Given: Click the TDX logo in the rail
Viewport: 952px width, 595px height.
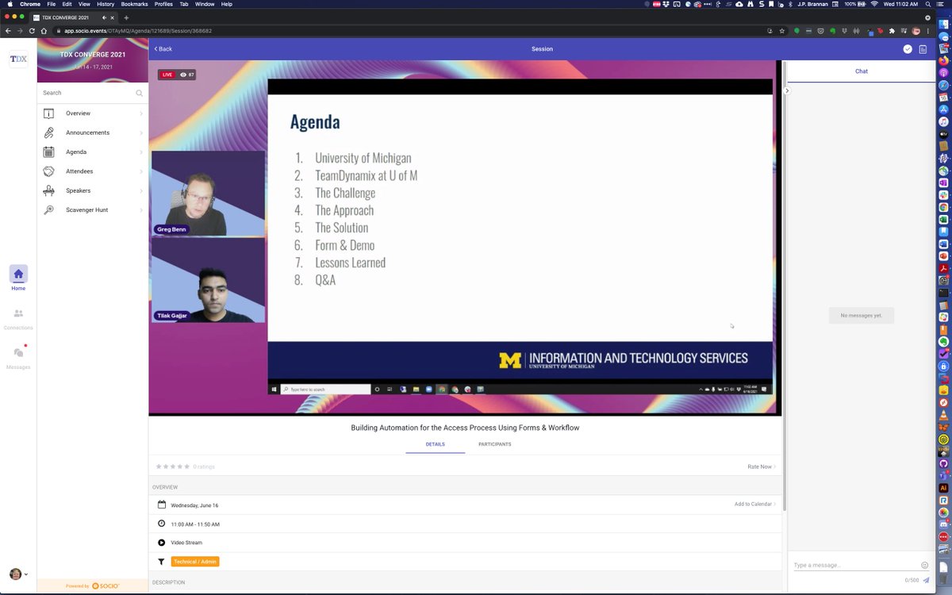Looking at the screenshot, I should (18, 59).
